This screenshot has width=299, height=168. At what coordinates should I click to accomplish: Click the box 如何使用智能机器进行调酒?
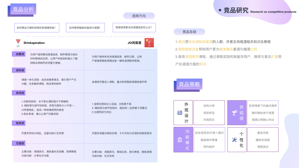pos(85,28)
